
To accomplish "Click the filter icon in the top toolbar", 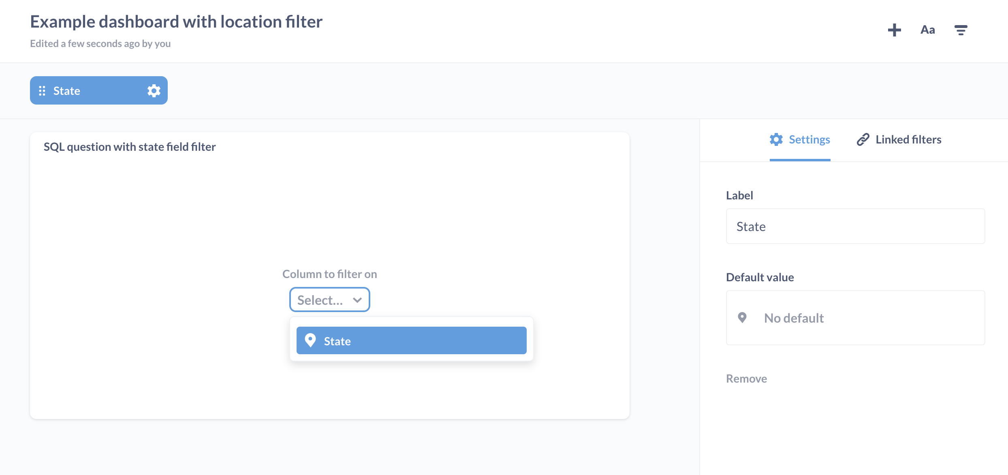I will coord(961,30).
